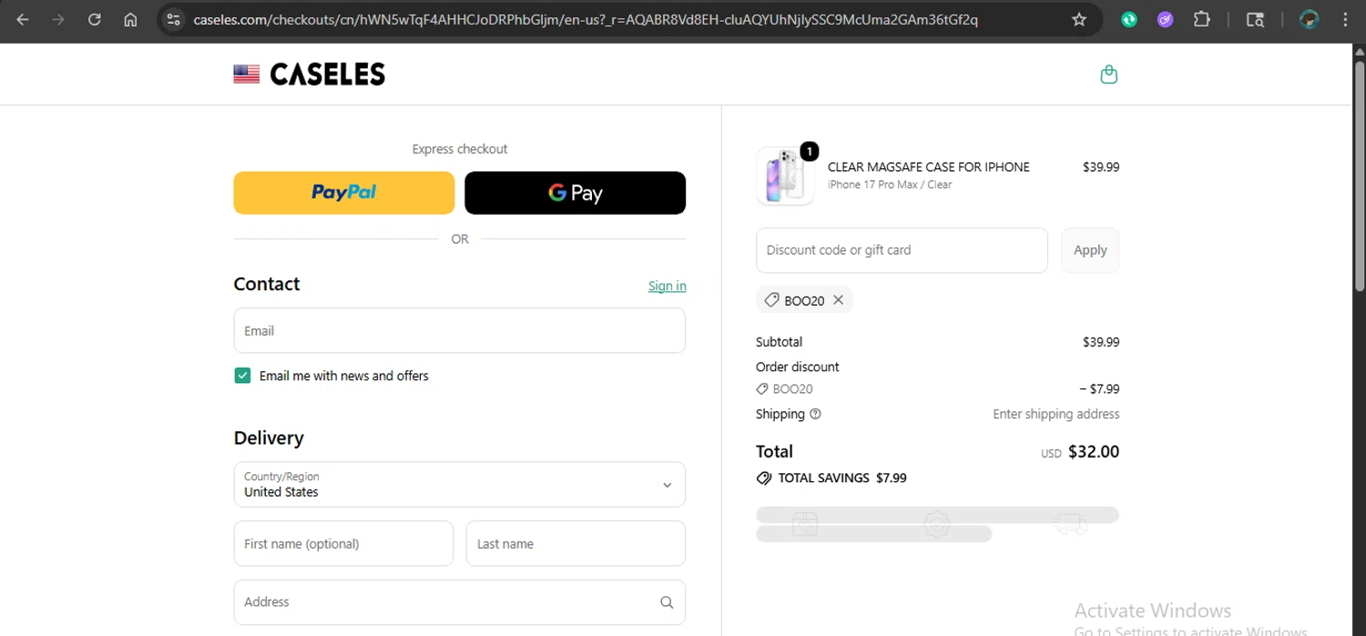Image resolution: width=1366 pixels, height=636 pixels.
Task: Open the Extensions puzzle menu
Action: [1202, 19]
